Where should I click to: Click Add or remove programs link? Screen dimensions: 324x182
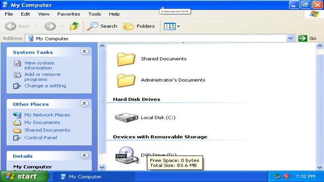click(43, 77)
